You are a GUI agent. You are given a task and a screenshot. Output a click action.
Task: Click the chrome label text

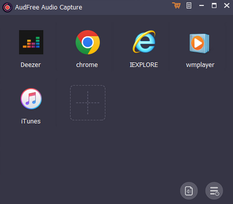click(x=87, y=65)
